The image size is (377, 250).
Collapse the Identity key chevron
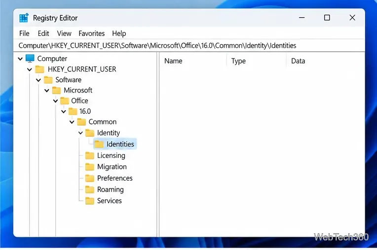coord(80,133)
